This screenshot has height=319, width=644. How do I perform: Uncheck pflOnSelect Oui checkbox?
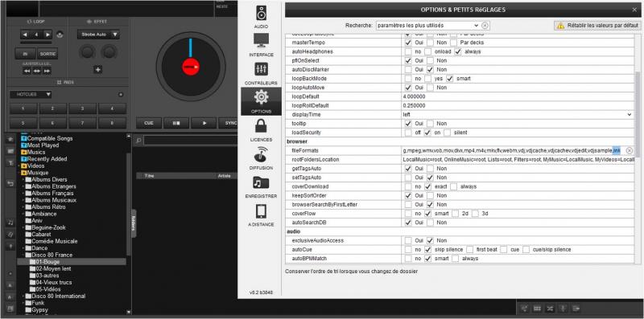pyautogui.click(x=408, y=61)
